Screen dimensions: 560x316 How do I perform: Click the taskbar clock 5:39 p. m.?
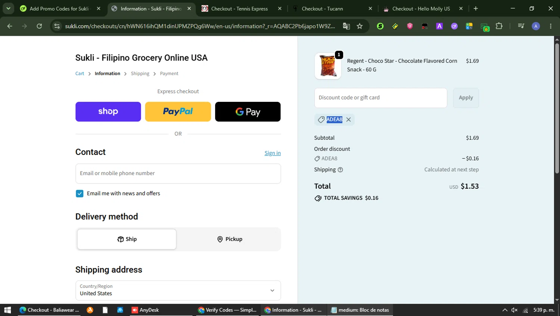tap(544, 310)
